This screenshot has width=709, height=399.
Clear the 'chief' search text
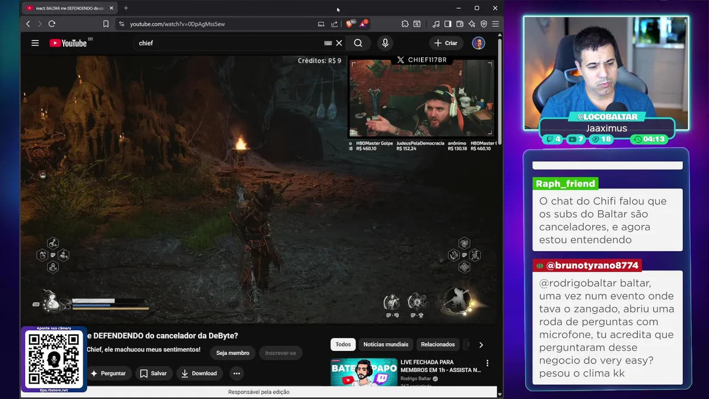coord(339,43)
